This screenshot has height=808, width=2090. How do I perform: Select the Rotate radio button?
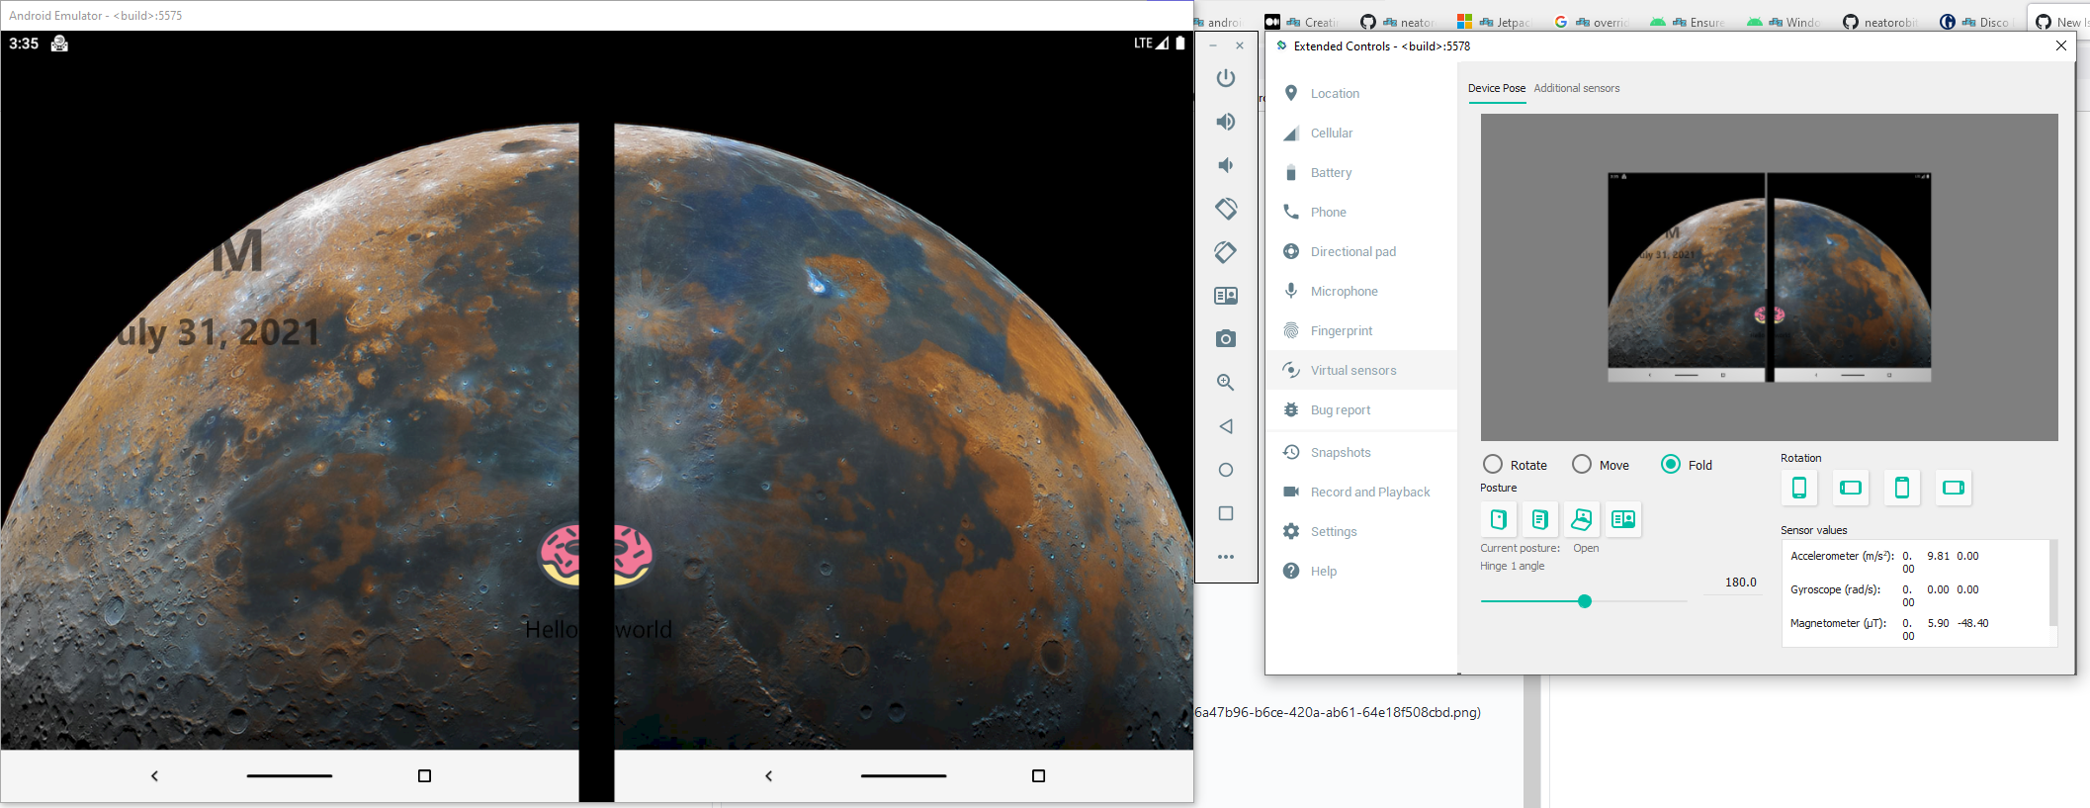1493,464
